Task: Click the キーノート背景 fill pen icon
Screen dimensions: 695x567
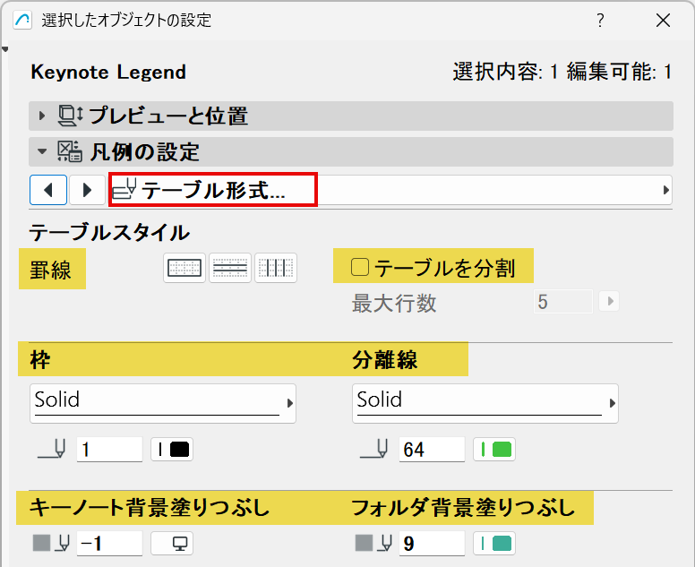Action: pos(51,543)
